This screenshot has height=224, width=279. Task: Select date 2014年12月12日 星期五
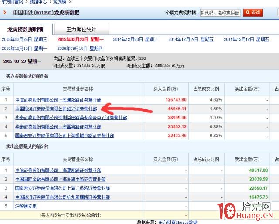[x=246, y=39]
